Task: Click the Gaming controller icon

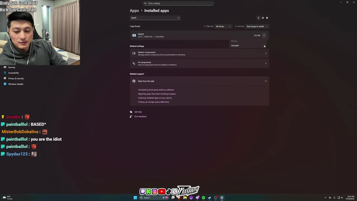Action: pos(5,67)
